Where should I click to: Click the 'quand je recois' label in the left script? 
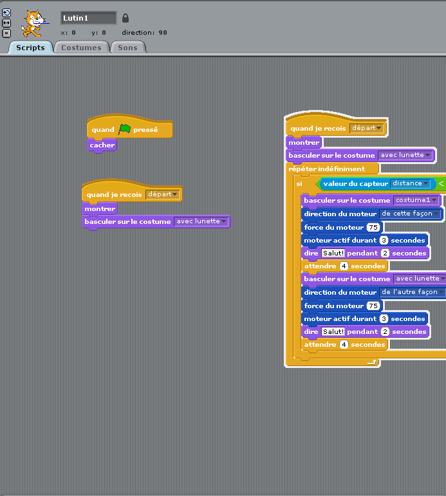[114, 194]
